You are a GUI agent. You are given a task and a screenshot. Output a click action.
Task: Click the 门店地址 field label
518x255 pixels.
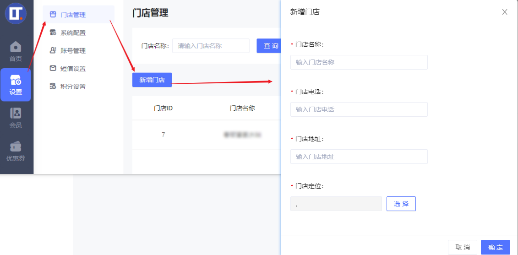click(309, 139)
